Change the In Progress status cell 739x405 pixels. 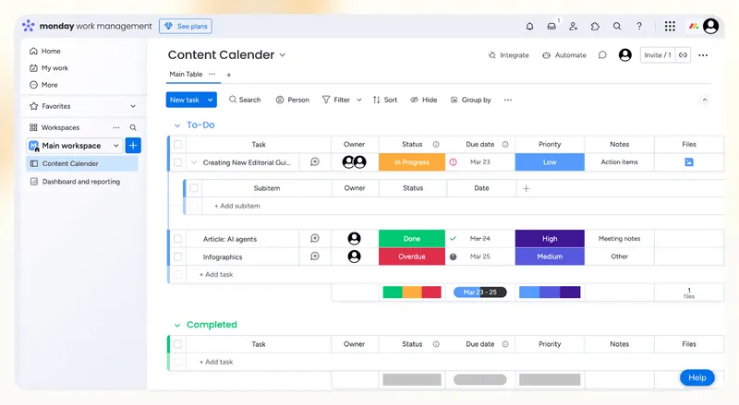click(x=412, y=162)
